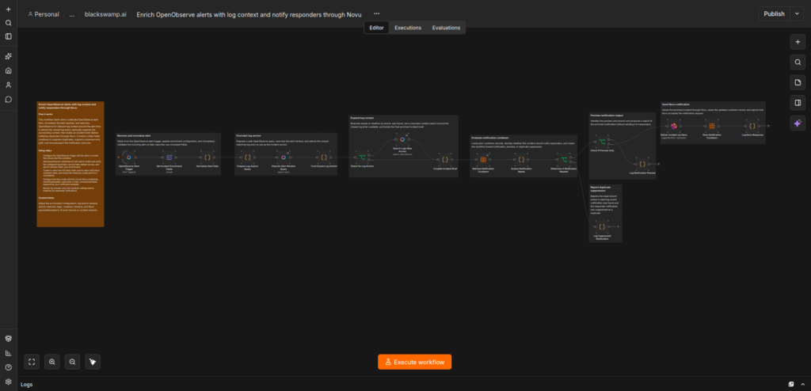Open the Normalize Alert Data code node
The width and height of the screenshot is (811, 391).
click(208, 158)
